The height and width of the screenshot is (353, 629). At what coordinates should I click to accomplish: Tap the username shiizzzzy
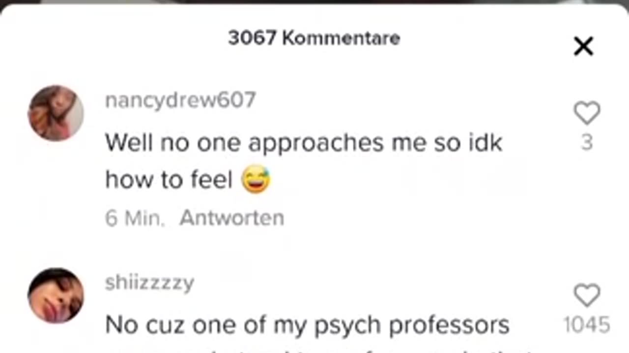coord(149,283)
